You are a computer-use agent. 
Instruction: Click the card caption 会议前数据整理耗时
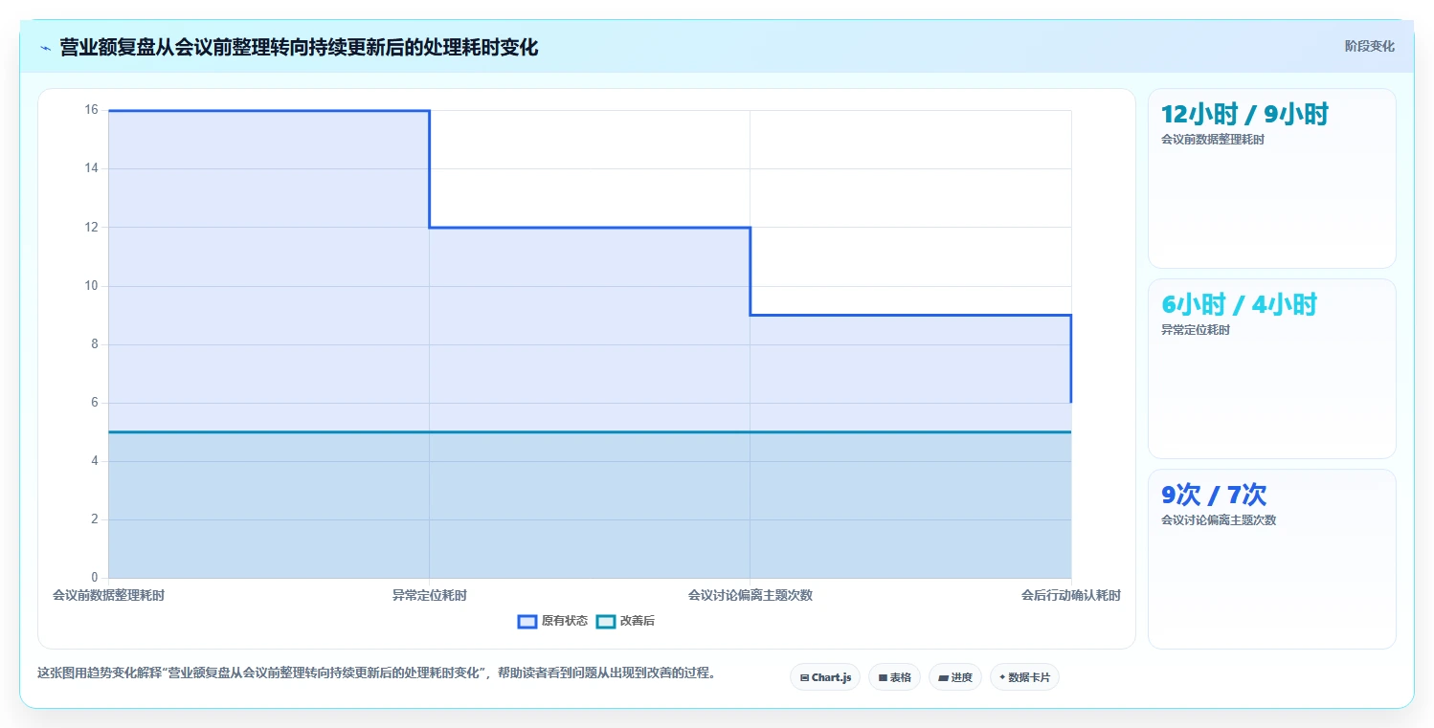(1213, 140)
